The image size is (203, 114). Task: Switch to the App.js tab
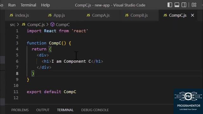[59, 15]
